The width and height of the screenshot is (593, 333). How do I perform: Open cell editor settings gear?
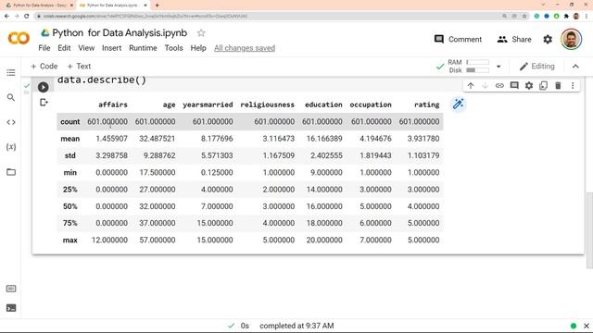coord(529,86)
